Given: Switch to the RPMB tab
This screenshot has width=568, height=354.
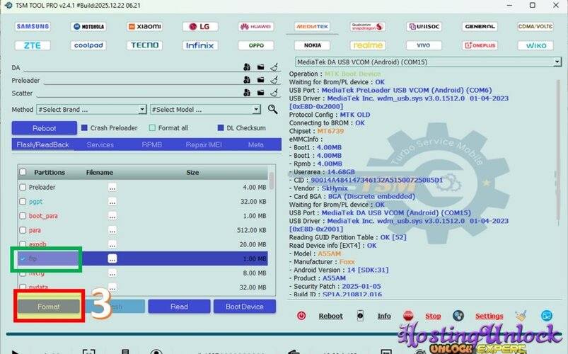Looking at the screenshot, I should coord(152,144).
